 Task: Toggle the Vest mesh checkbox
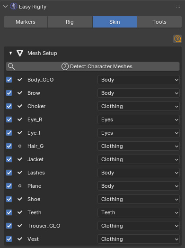tap(9, 239)
